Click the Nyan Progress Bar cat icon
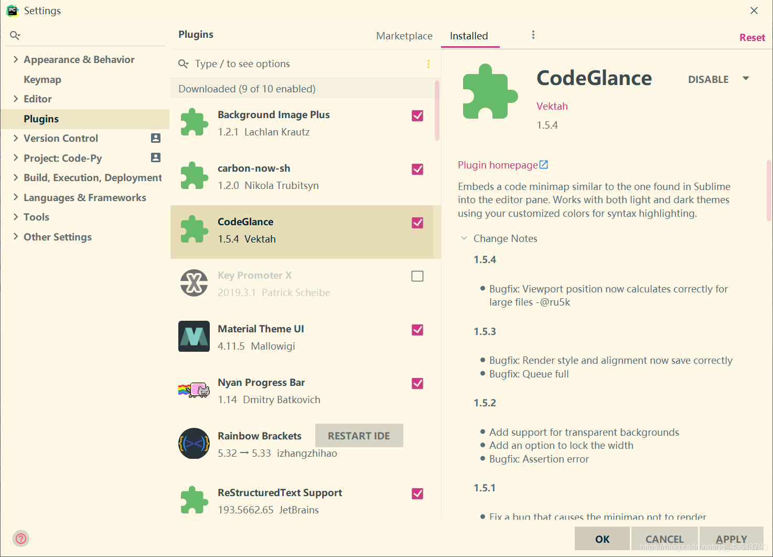The image size is (773, 557). (194, 390)
